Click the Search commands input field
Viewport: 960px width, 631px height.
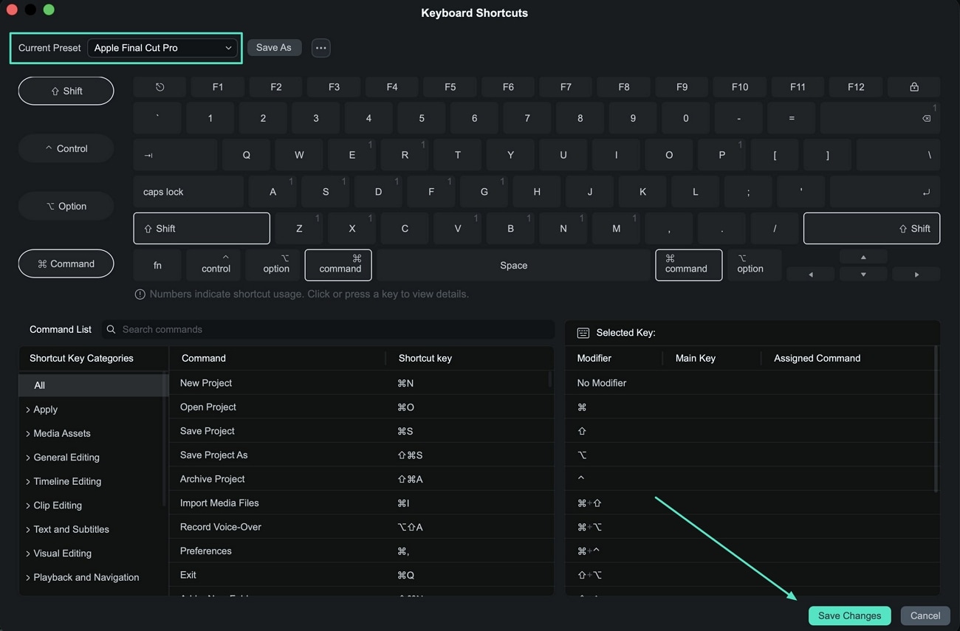point(329,330)
